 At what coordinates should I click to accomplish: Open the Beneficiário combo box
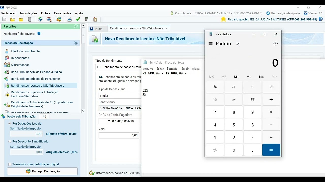pyautogui.click(x=120, y=108)
